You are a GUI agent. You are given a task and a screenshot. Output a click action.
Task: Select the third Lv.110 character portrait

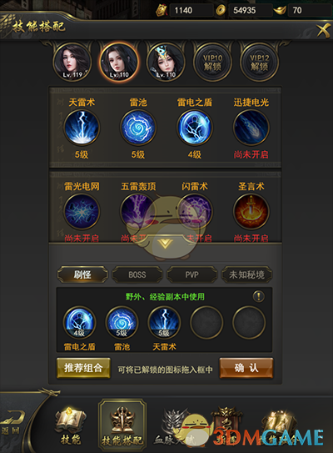(166, 62)
